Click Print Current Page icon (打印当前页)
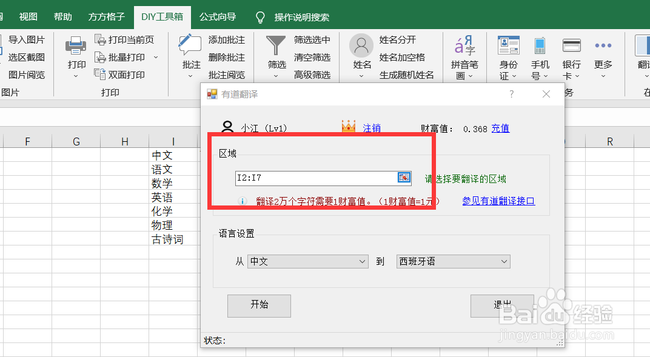 tap(100, 39)
